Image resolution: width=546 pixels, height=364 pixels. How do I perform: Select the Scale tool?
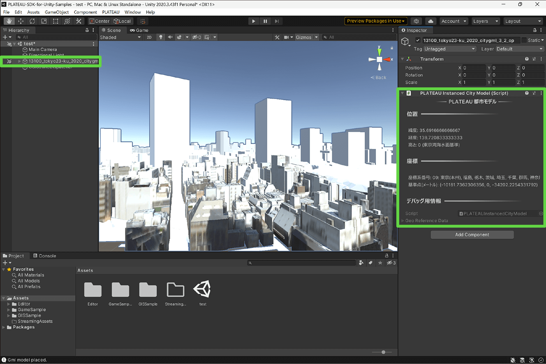[x=44, y=21]
